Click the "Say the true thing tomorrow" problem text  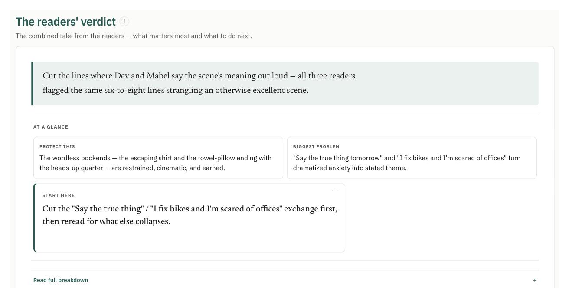click(407, 163)
